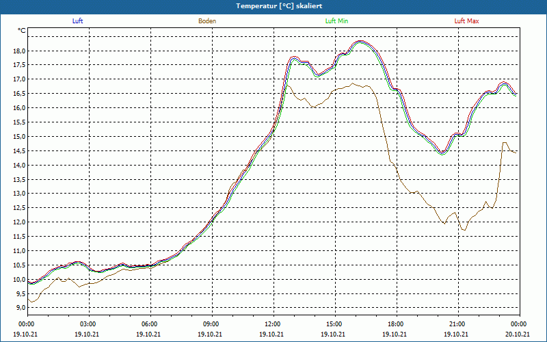The image size is (547, 342).
Task: Click the 10,0 y-axis label
Action: pyautogui.click(x=20, y=279)
